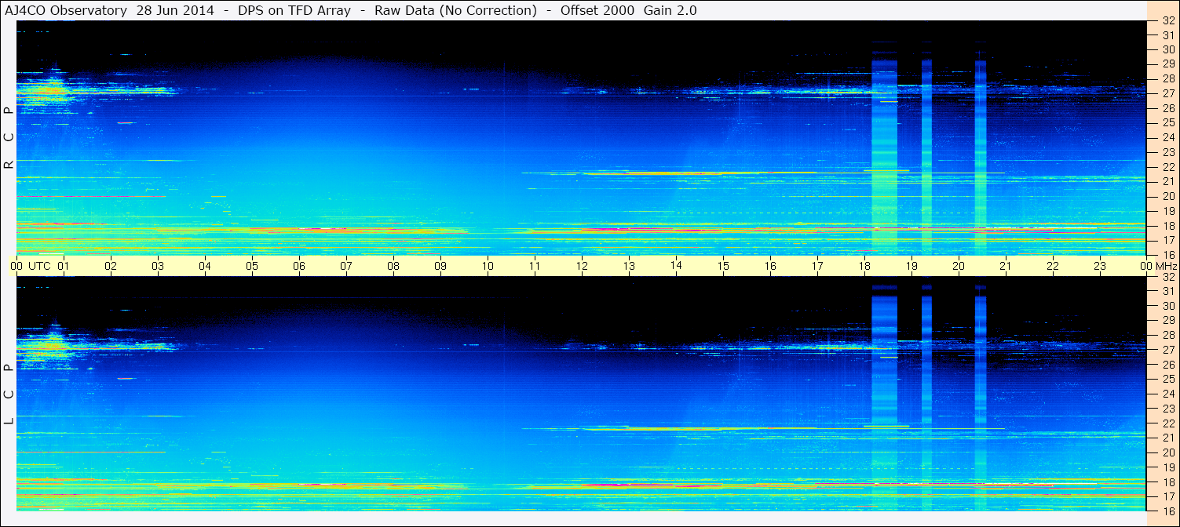Click the 27 MHz label of the LCP panel

point(1168,350)
